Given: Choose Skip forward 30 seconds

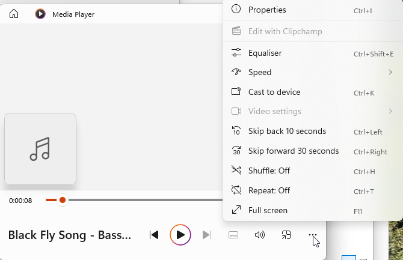Looking at the screenshot, I should (294, 151).
